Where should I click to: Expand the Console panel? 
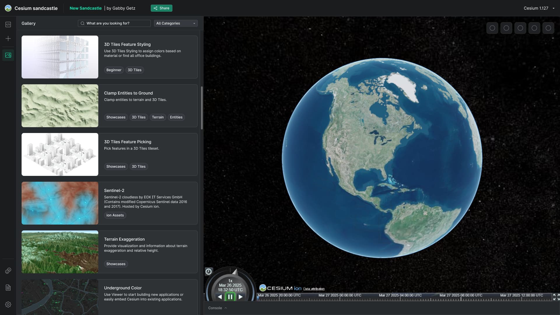218,308
